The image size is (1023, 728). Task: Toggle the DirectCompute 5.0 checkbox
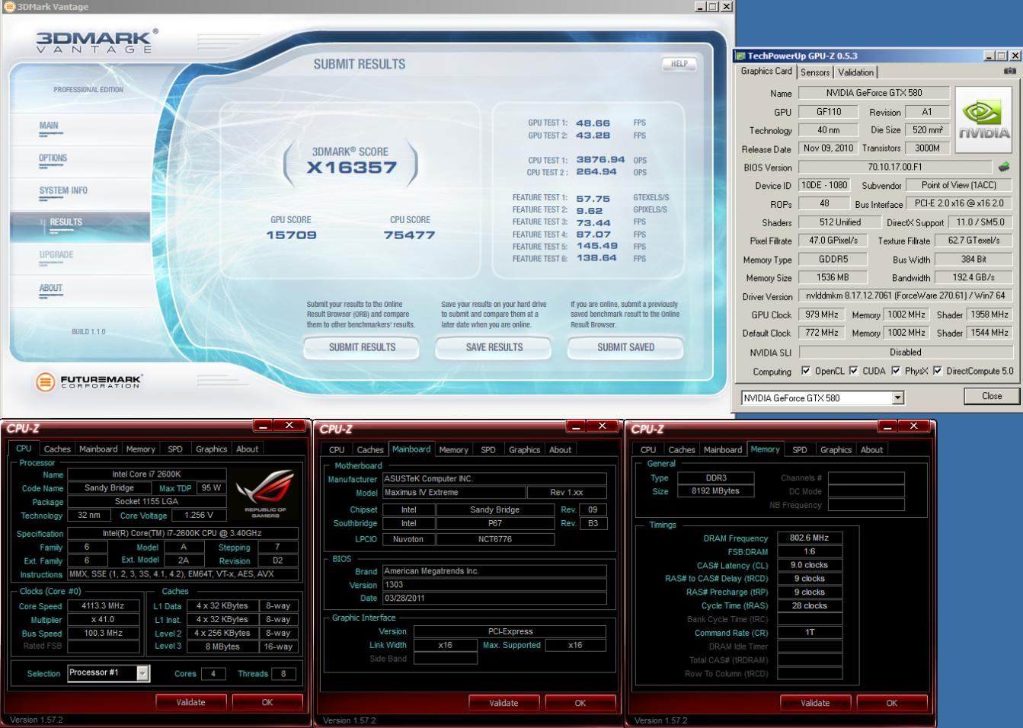pyautogui.click(x=938, y=371)
